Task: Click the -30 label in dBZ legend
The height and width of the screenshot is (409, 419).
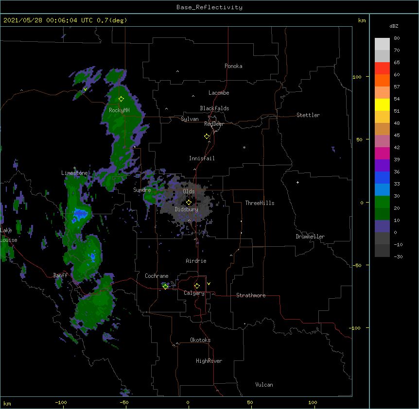Action: click(x=398, y=257)
